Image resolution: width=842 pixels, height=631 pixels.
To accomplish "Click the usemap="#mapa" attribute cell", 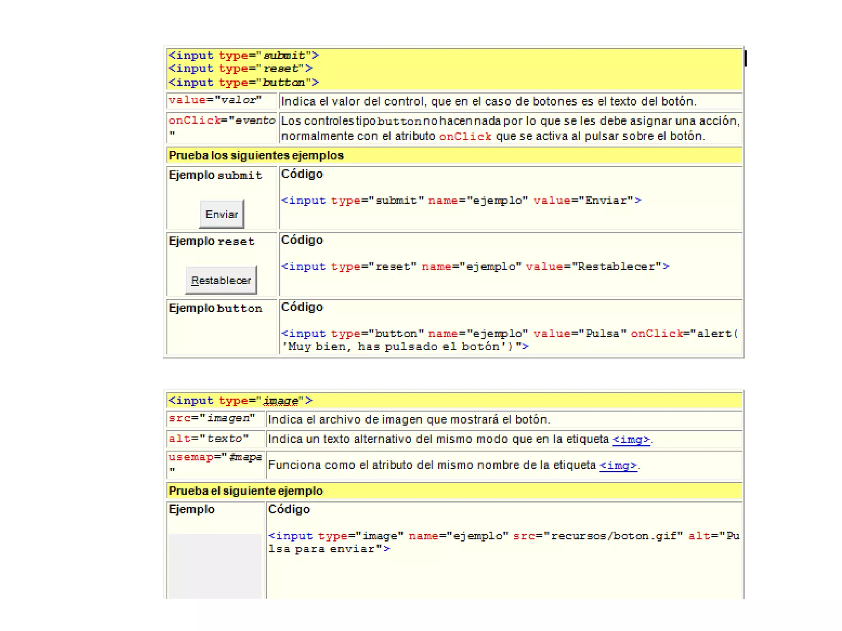I will pos(215,463).
